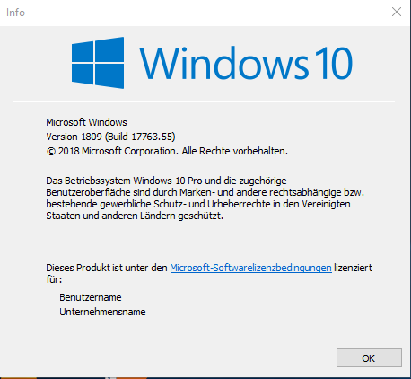Click the empty title bar area
Image resolution: width=411 pixels, height=379 pixels.
click(206, 13)
